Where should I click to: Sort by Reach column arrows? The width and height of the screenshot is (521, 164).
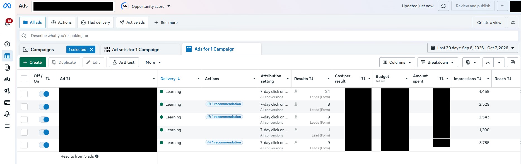pos(509,79)
